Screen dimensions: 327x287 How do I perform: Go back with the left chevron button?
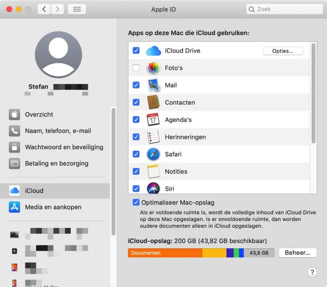(44, 9)
